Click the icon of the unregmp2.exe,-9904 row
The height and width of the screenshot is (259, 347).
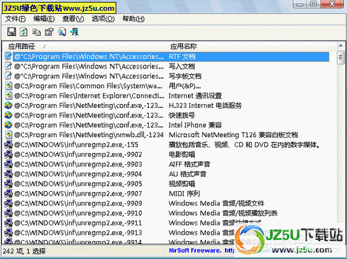(x=8, y=174)
